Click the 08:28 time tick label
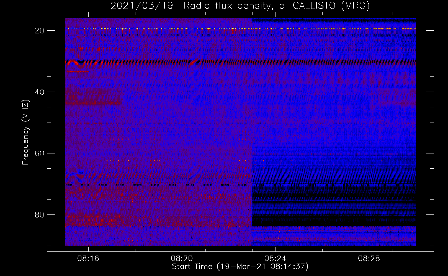448x276 pixels. tap(369, 259)
